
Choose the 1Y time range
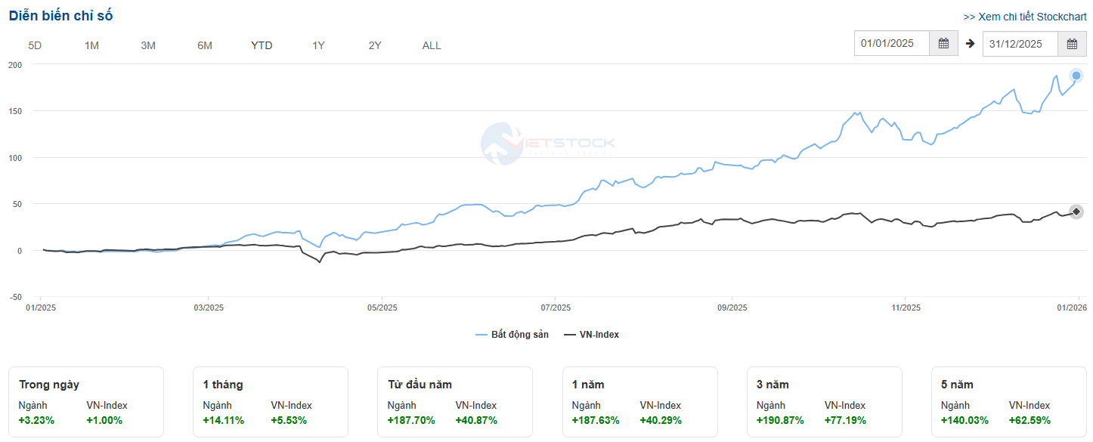(x=318, y=45)
